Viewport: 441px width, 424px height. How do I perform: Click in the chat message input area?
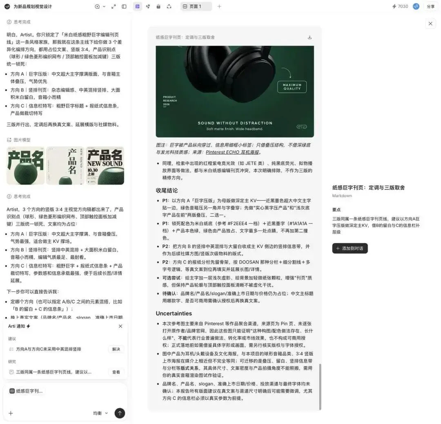65,402
